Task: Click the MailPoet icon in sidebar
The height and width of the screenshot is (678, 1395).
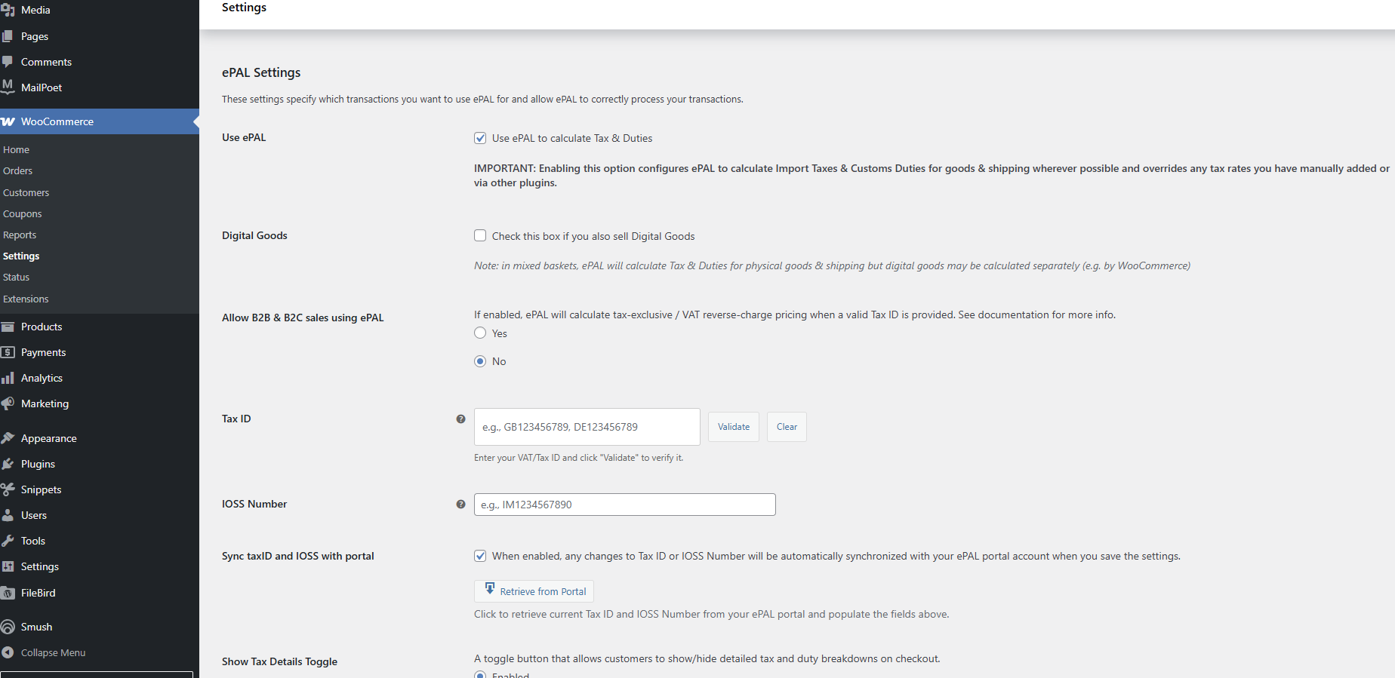Action: click(x=8, y=87)
